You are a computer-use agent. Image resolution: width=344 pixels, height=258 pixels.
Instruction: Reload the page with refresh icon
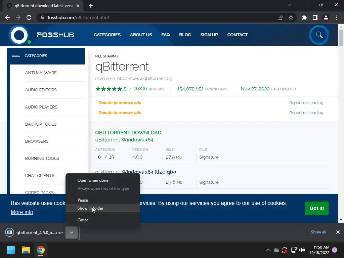[x=29, y=17]
